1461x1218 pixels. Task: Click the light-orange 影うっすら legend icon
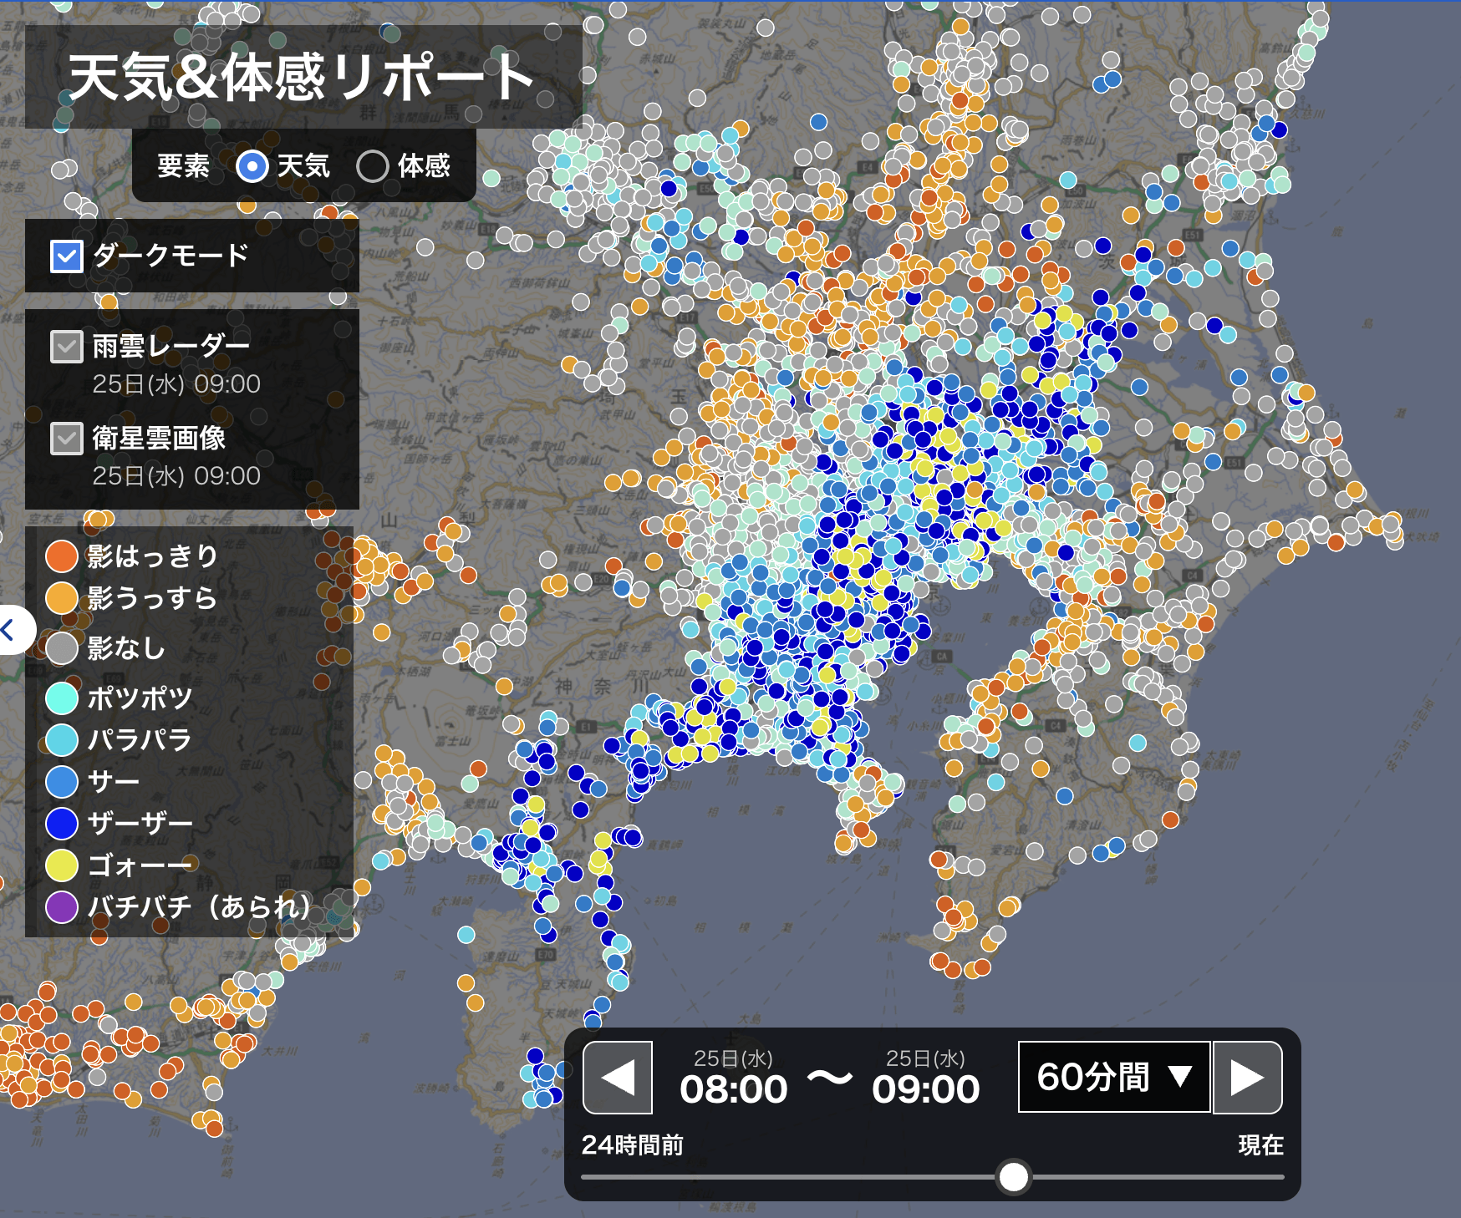click(62, 598)
